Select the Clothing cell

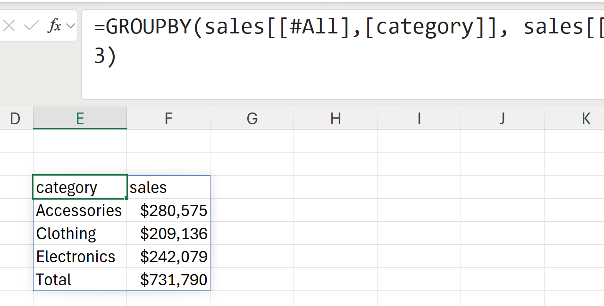[x=80, y=234]
